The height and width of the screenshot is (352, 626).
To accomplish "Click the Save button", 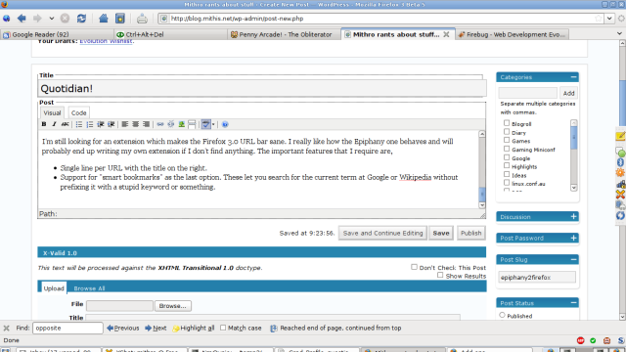I will click(441, 233).
